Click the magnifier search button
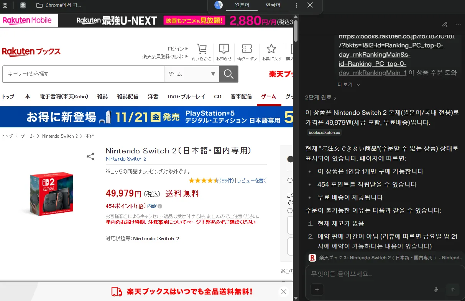465x301 pixels. pyautogui.click(x=228, y=74)
